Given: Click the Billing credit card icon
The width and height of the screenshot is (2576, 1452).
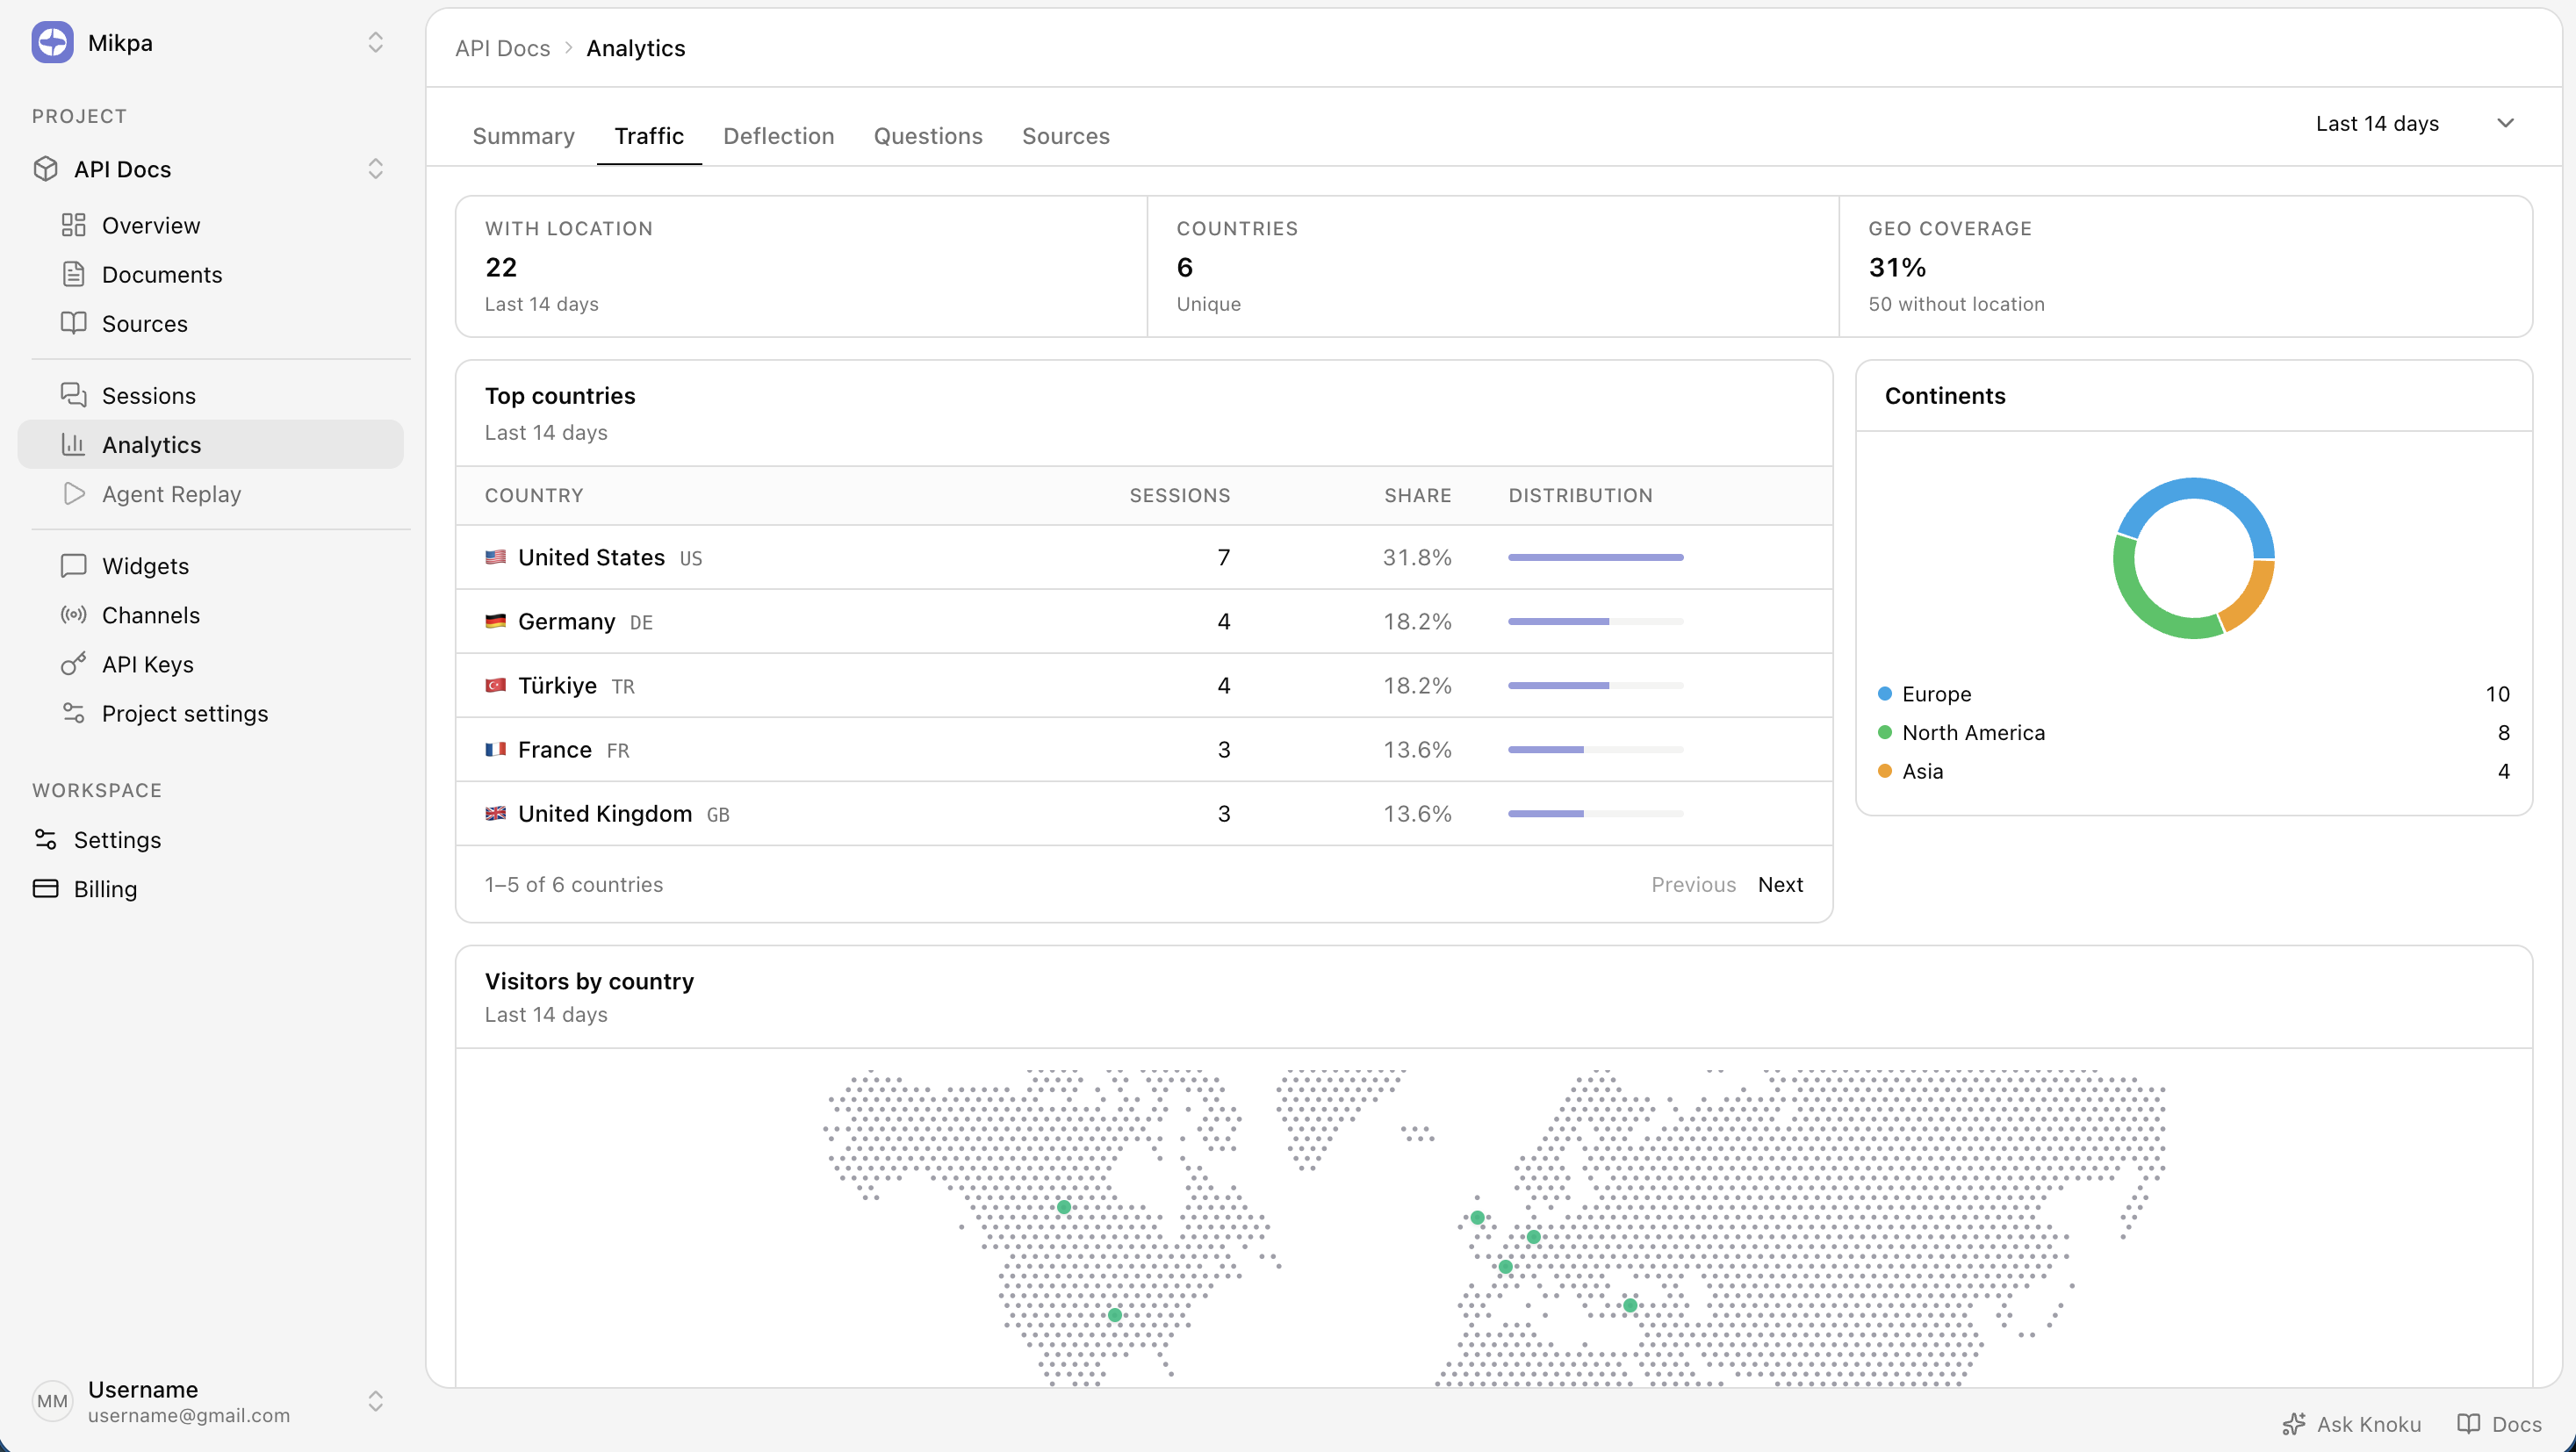Looking at the screenshot, I should pos(45,888).
